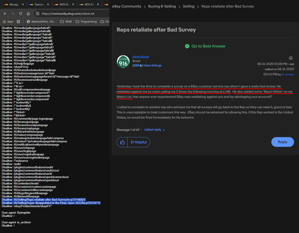Viewport: 299px width, 233px height.
Task: Click Disallow line for /t5/blogs/blogworkflowpage
Action: [25, 193]
